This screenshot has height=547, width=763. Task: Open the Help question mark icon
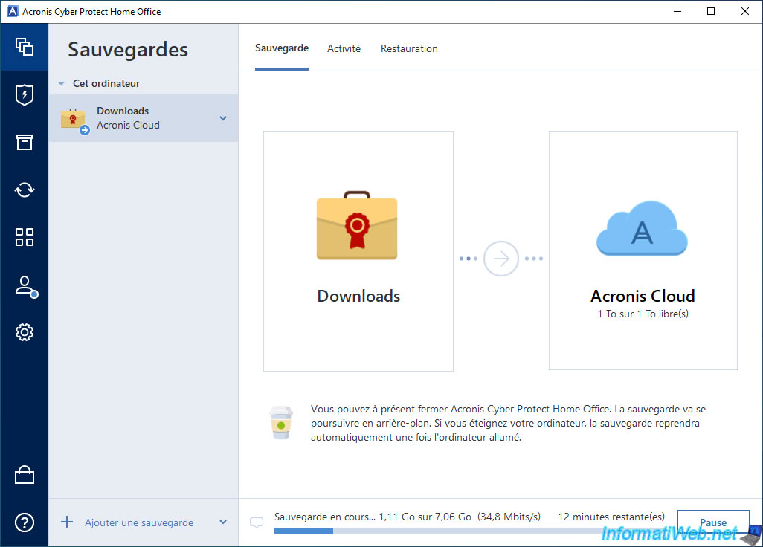25,522
